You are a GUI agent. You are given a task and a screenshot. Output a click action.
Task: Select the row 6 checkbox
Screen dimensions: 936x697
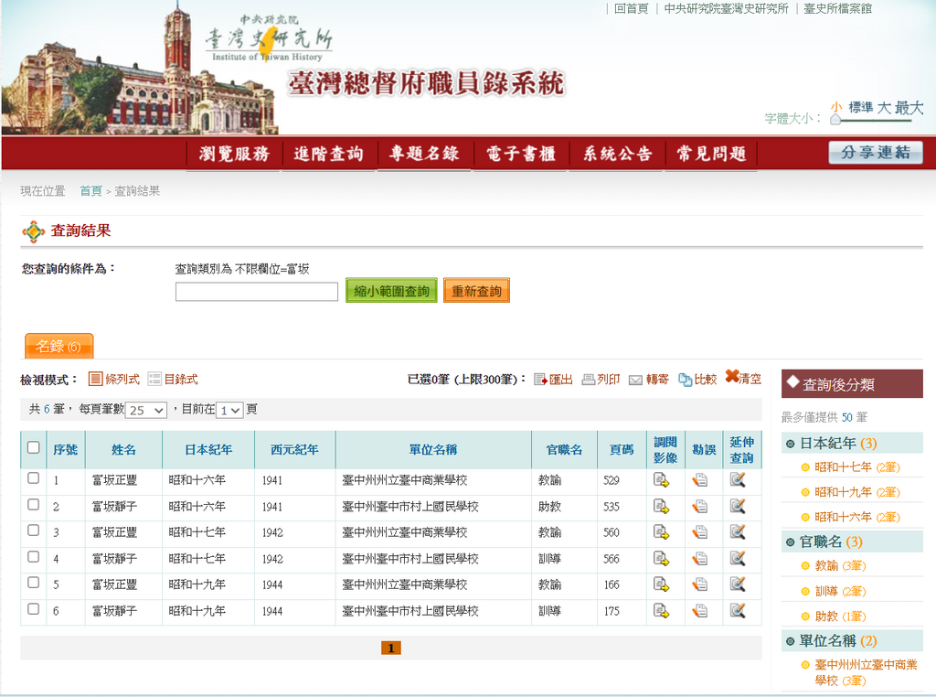[x=34, y=608]
